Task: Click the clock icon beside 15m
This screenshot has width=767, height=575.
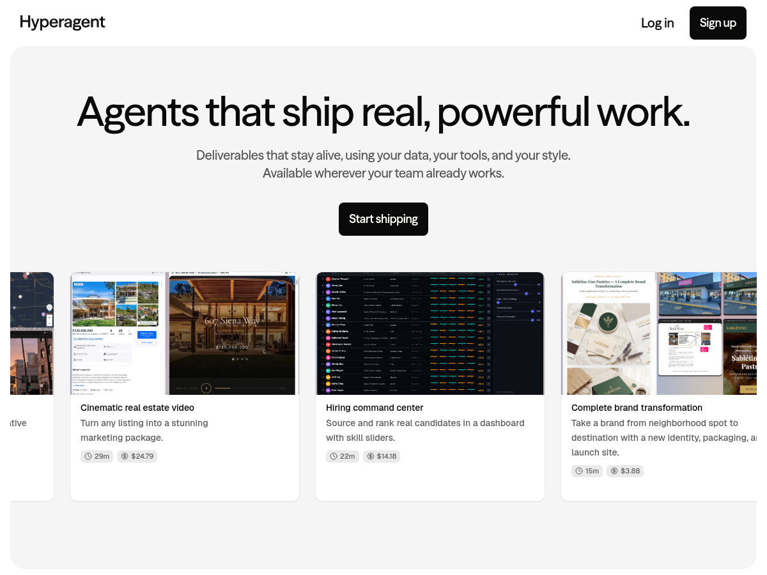Action: point(579,471)
